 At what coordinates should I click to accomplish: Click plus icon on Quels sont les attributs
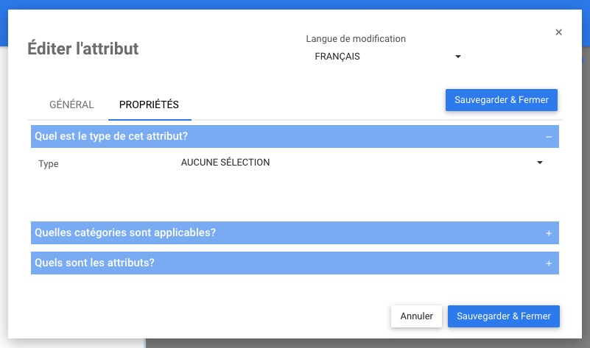click(x=549, y=263)
